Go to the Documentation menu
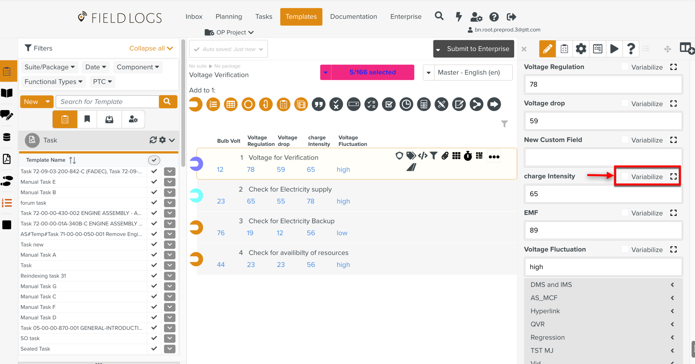 point(353,17)
